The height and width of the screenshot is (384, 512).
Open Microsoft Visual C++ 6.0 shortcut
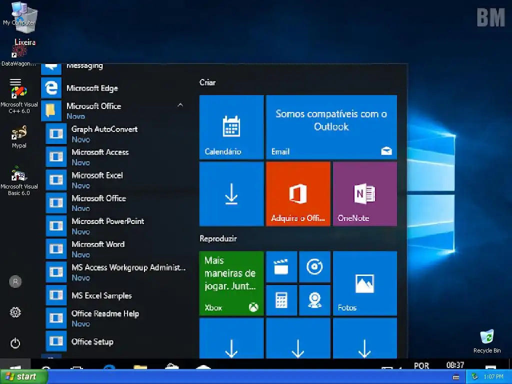click(19, 99)
